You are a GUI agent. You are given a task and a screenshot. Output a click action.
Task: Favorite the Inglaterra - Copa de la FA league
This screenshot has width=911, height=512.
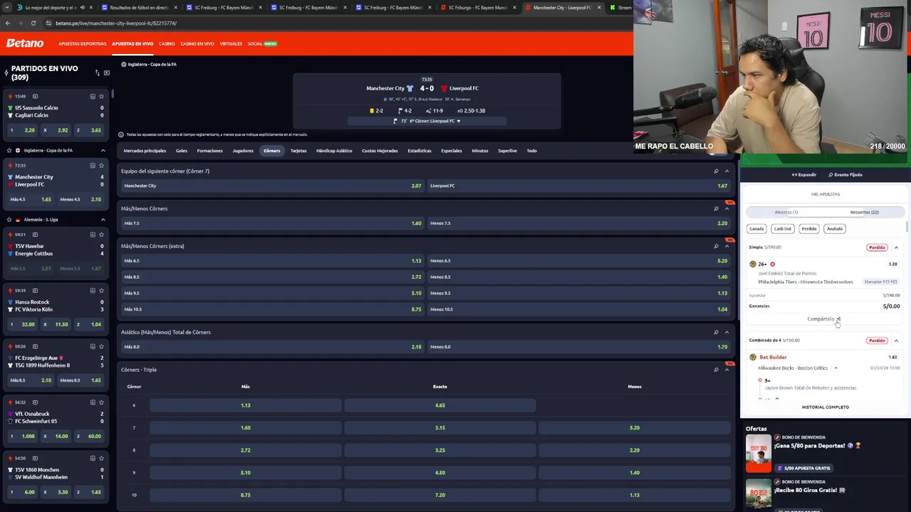point(9,150)
